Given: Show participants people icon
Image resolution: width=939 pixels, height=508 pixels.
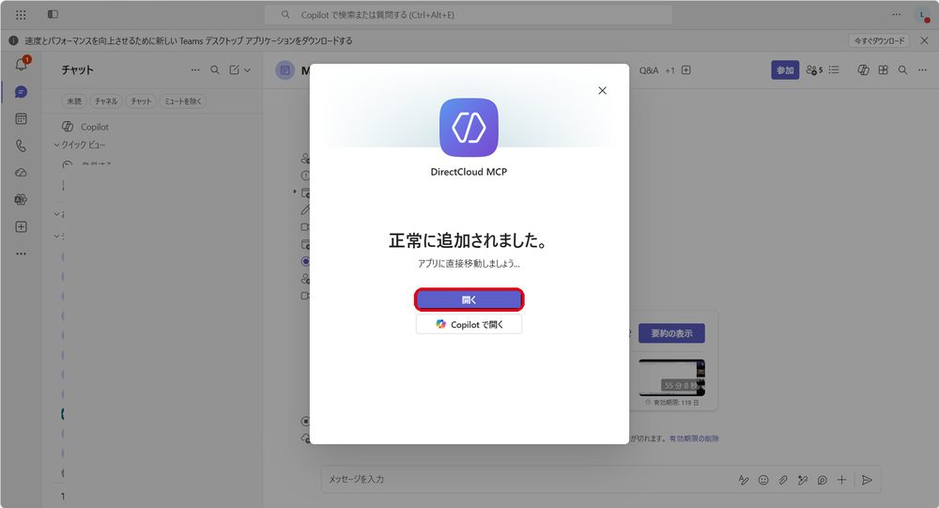Looking at the screenshot, I should click(814, 70).
